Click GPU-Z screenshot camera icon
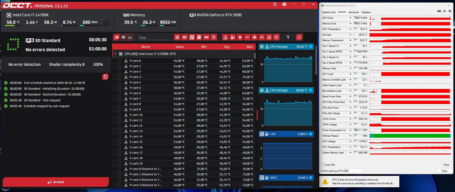The height and width of the screenshot is (192, 455). click(x=439, y=12)
